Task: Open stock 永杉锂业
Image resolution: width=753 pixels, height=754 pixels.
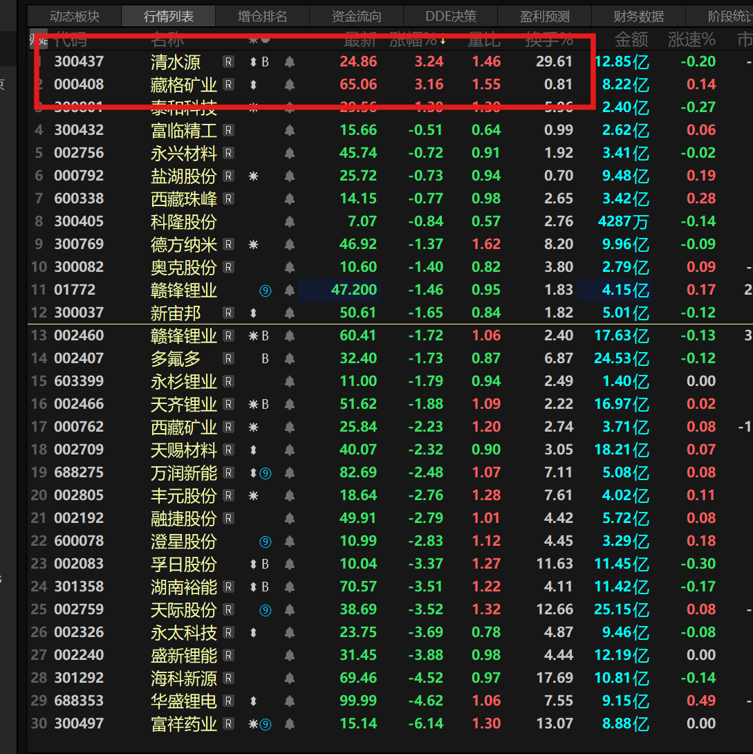Action: (183, 382)
